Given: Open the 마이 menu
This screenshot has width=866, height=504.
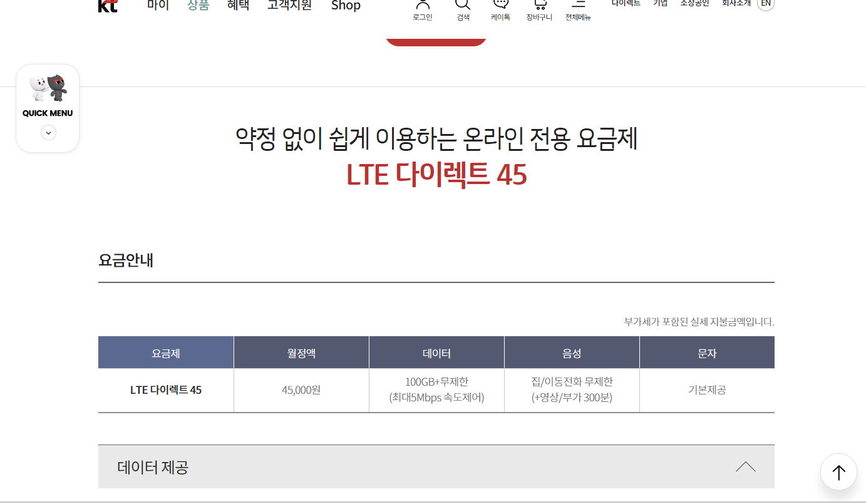Looking at the screenshot, I should pos(158,6).
